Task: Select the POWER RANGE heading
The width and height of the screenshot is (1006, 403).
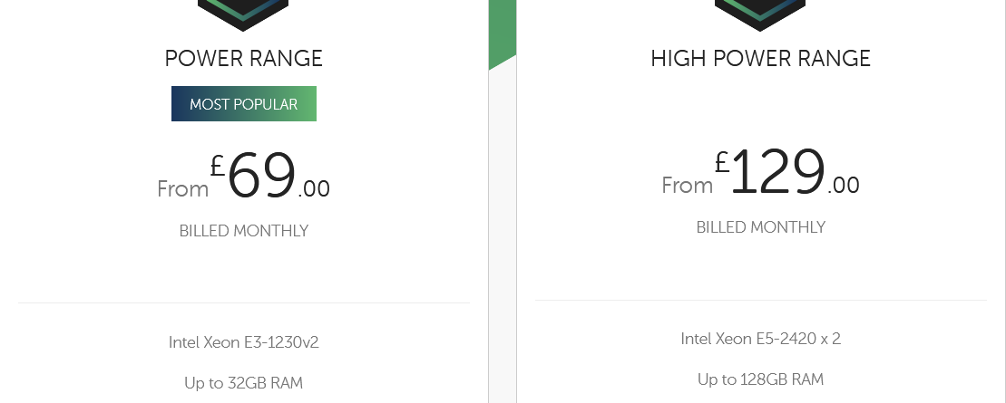Action: point(244,58)
